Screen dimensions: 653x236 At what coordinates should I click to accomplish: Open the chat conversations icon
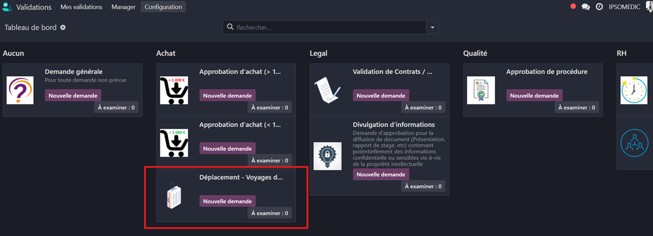pos(585,7)
